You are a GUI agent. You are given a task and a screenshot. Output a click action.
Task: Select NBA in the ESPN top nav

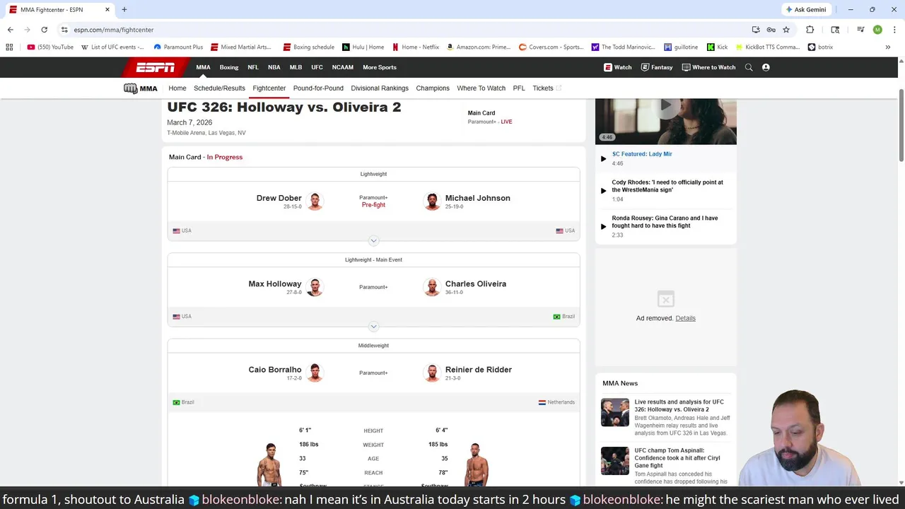[274, 67]
